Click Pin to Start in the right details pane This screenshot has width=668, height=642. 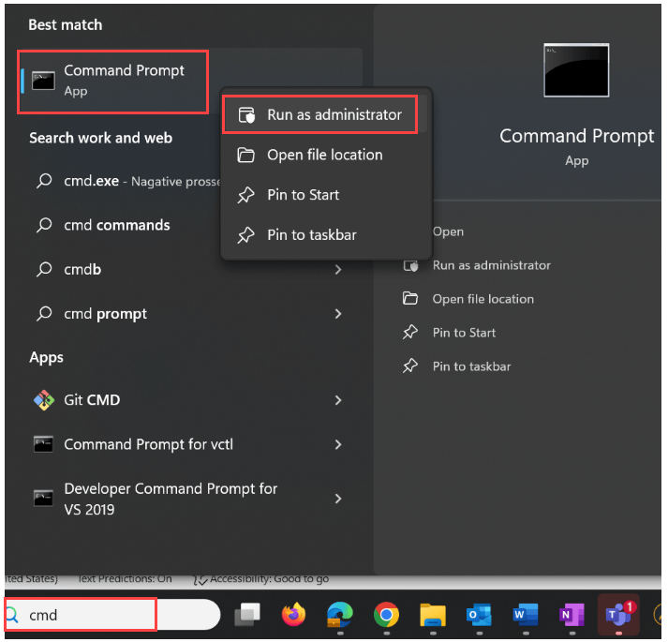(x=464, y=333)
